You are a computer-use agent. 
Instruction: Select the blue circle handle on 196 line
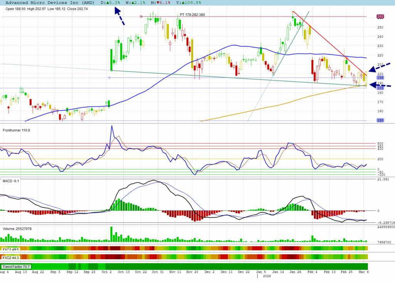pyautogui.click(x=109, y=78)
